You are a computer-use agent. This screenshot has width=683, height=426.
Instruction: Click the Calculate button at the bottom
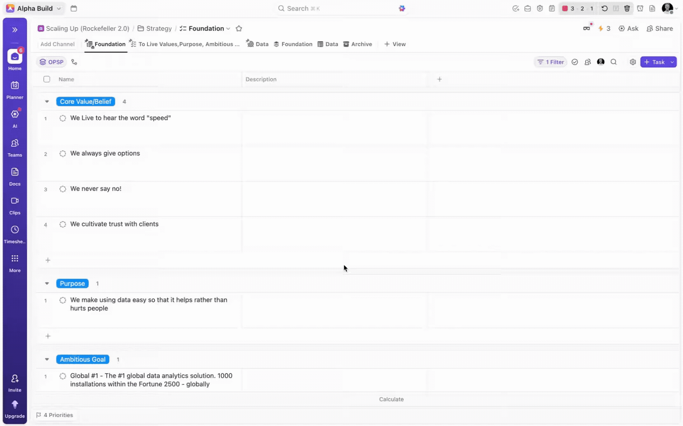pos(391,399)
